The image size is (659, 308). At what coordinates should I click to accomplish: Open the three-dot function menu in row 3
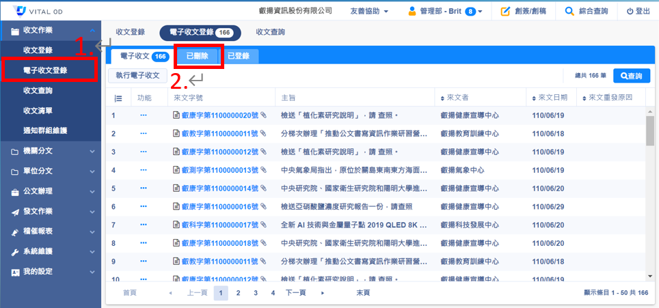pyautogui.click(x=144, y=152)
